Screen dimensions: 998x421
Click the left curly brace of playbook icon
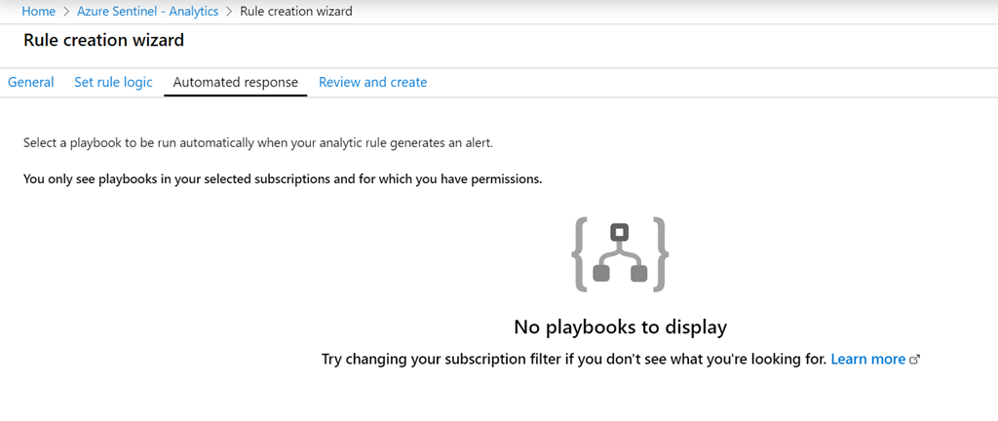click(x=581, y=255)
